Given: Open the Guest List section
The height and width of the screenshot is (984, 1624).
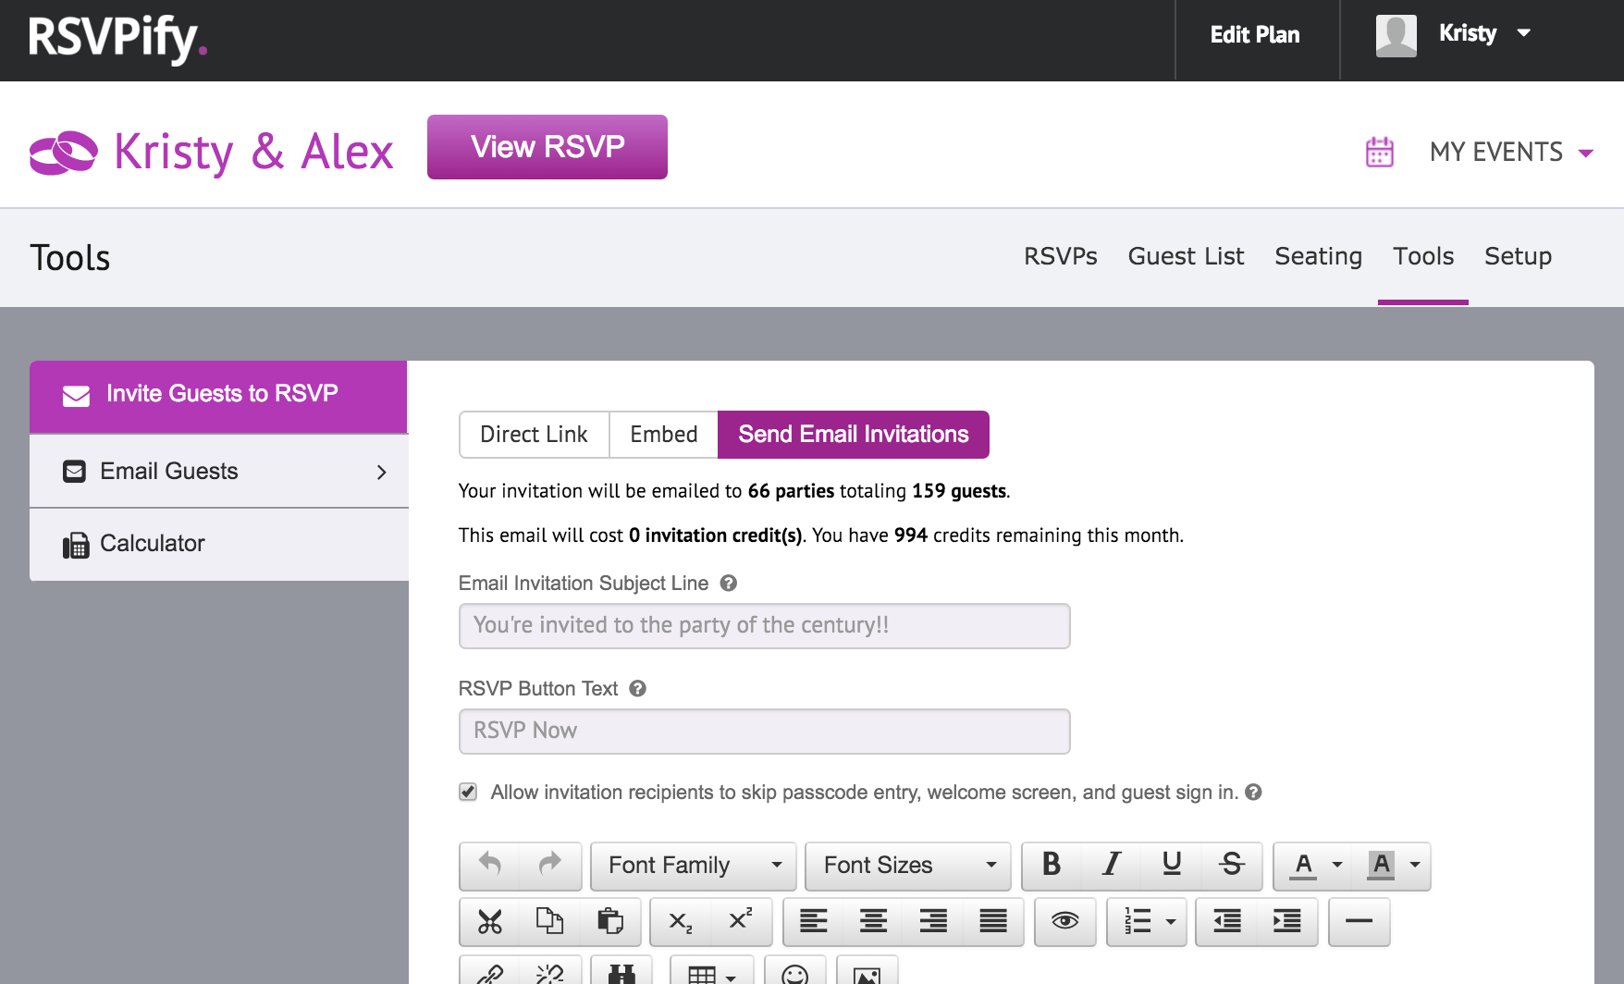Looking at the screenshot, I should click(x=1186, y=256).
